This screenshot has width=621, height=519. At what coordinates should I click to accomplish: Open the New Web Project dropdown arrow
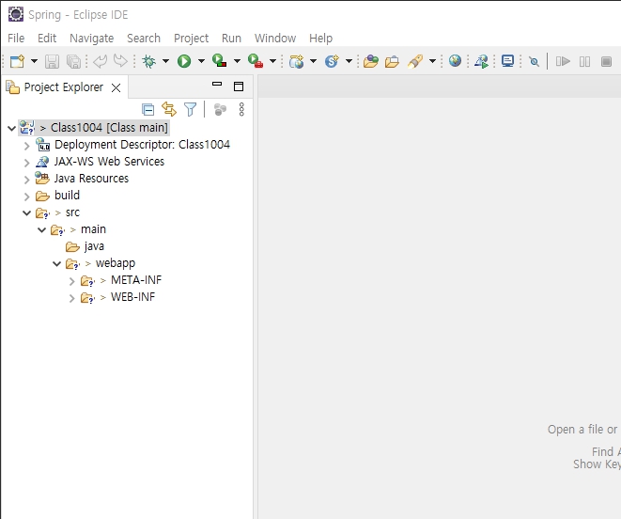pos(313,61)
